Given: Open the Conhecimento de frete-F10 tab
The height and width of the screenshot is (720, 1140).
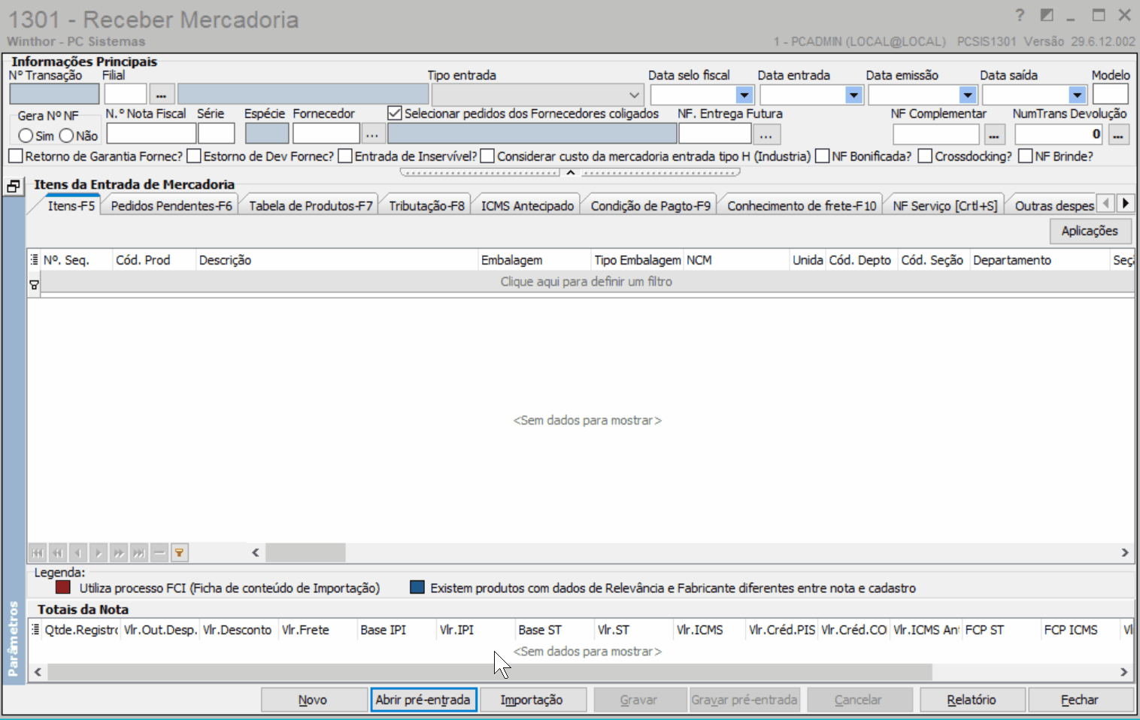Looking at the screenshot, I should [802, 206].
